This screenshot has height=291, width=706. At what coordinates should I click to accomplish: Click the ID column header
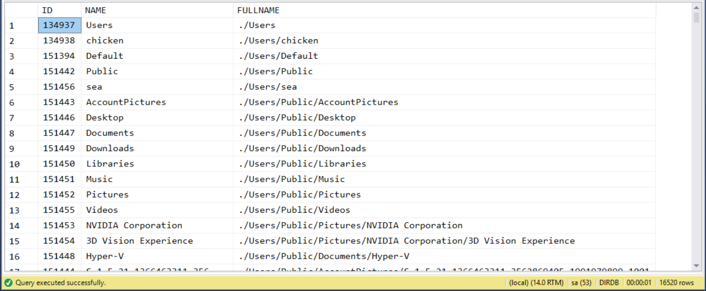59,10
